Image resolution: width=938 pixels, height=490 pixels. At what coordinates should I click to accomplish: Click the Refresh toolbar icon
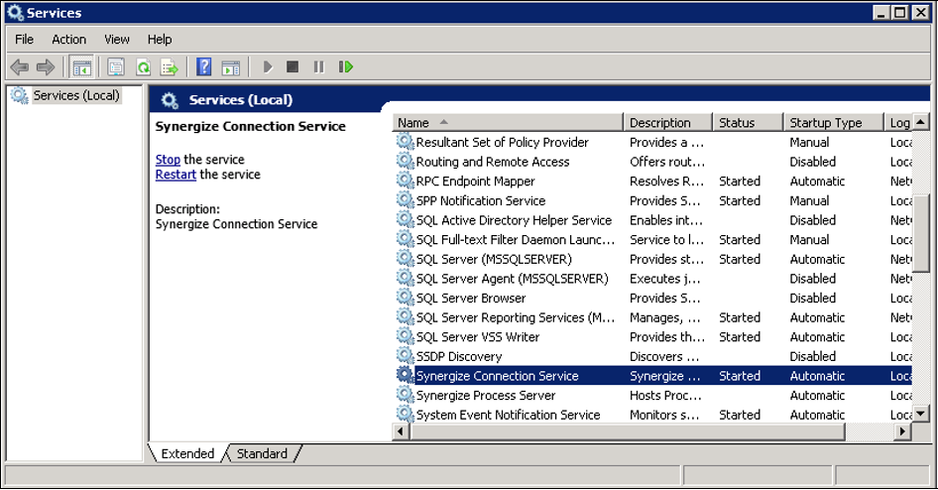143,67
